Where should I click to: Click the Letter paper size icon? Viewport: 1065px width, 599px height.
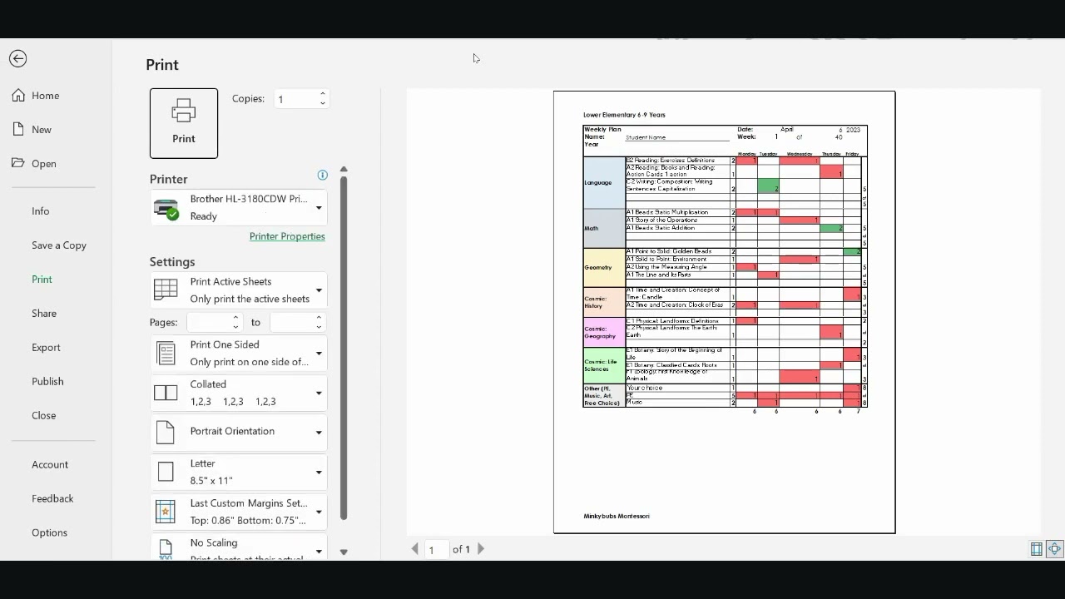click(166, 473)
